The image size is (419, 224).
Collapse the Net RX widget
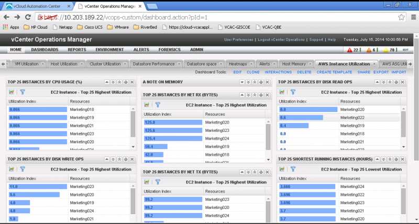tap(242, 95)
